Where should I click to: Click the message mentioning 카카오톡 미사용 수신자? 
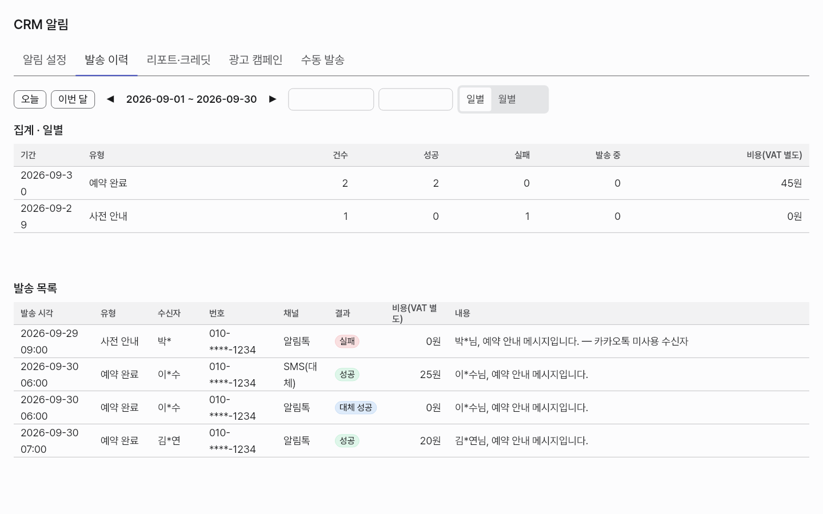tap(572, 342)
